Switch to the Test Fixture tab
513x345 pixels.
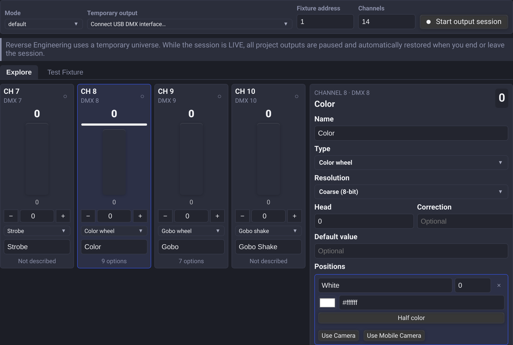(x=65, y=72)
